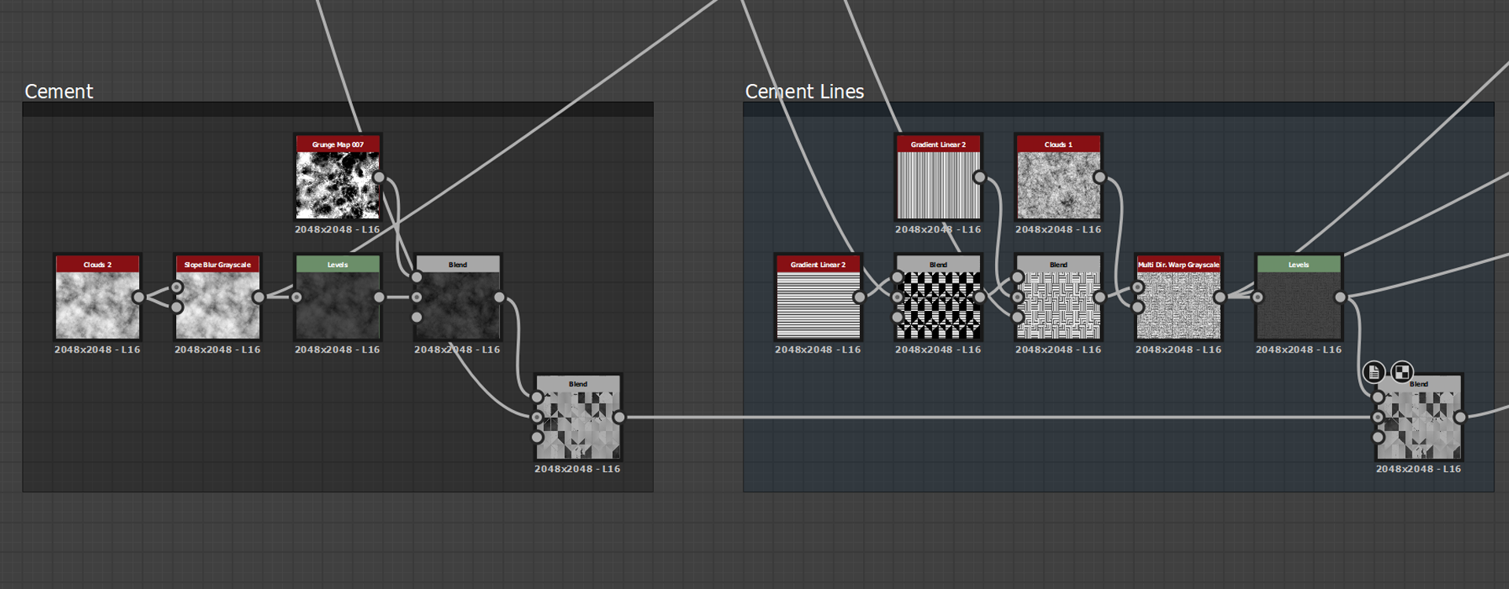1509x589 pixels.
Task: Click the output port of Clouds 2
Action: 138,298
